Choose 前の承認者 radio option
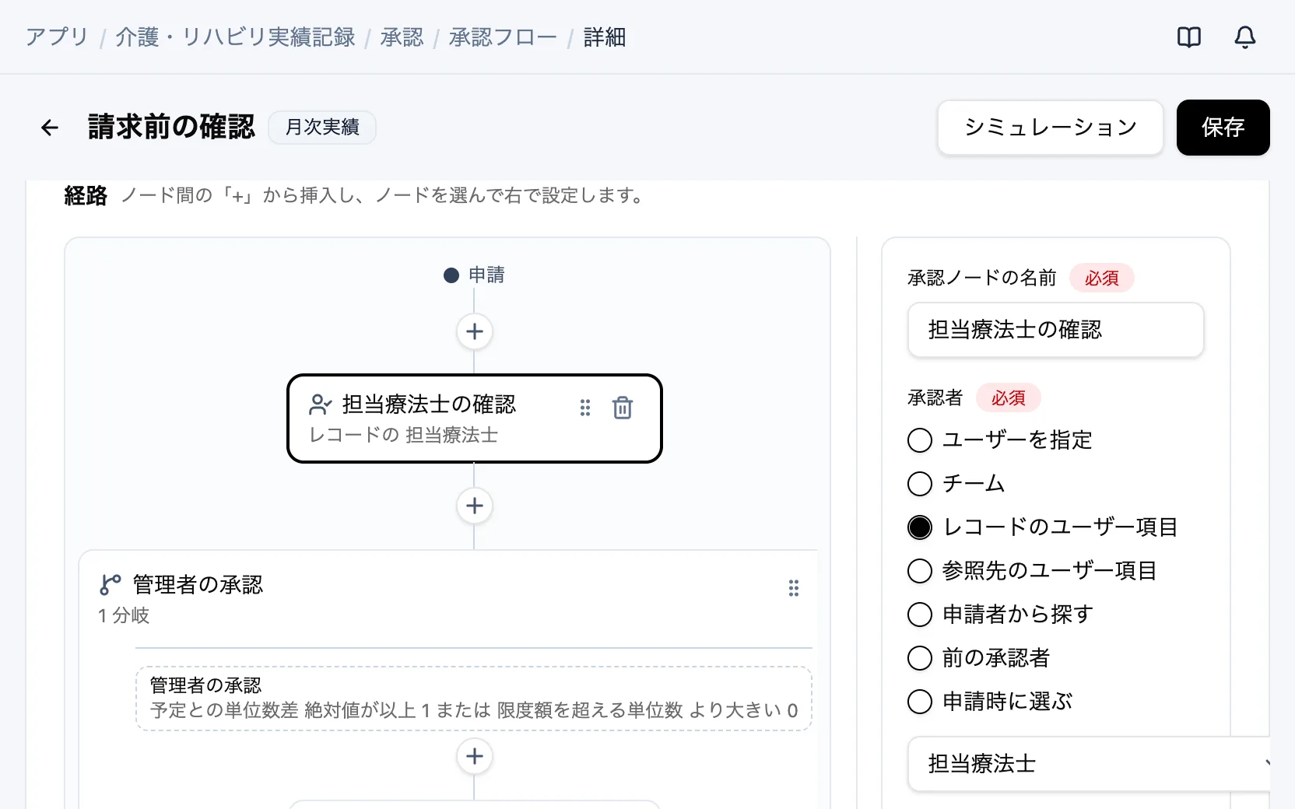The width and height of the screenshot is (1295, 809). click(920, 658)
